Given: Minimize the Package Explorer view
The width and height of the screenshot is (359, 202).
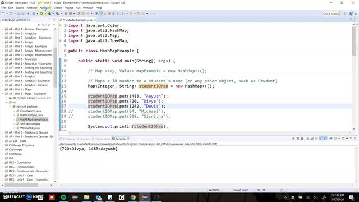Looking at the screenshot, I should [50, 19].
